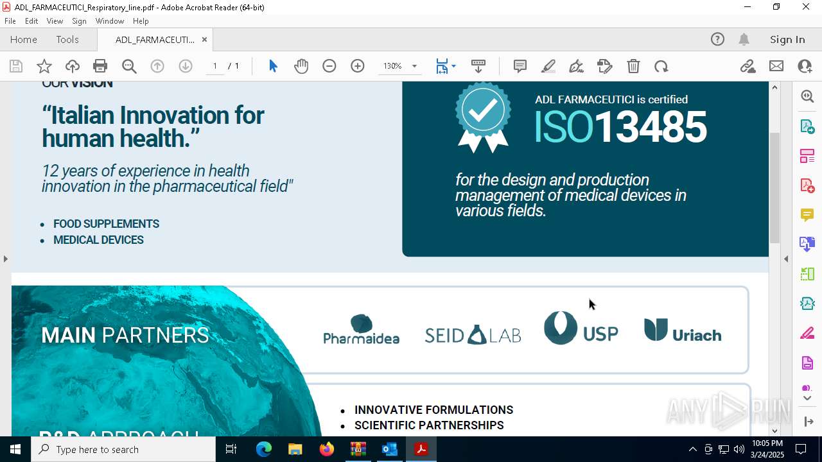Open the Window menu
The height and width of the screenshot is (462, 822).
coord(110,21)
